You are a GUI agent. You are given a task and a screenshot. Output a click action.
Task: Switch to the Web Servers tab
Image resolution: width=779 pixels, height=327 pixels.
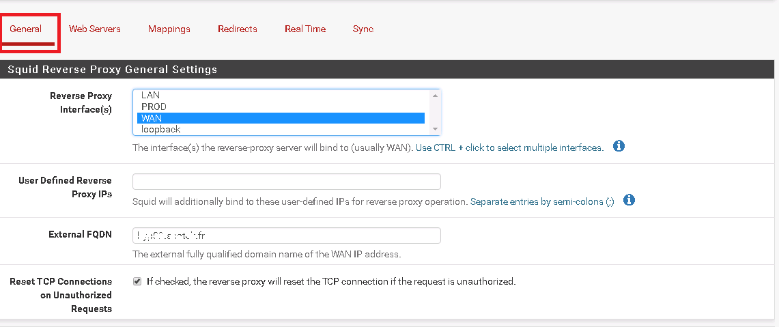pos(94,29)
